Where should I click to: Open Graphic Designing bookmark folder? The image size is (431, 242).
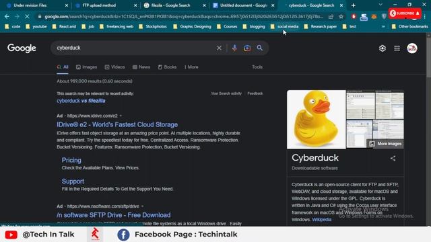coord(192,27)
